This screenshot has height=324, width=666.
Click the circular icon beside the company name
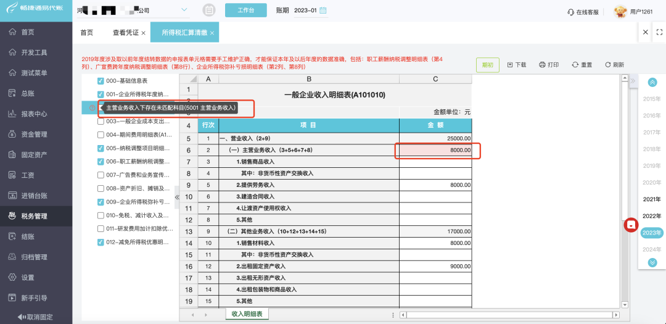pos(208,10)
